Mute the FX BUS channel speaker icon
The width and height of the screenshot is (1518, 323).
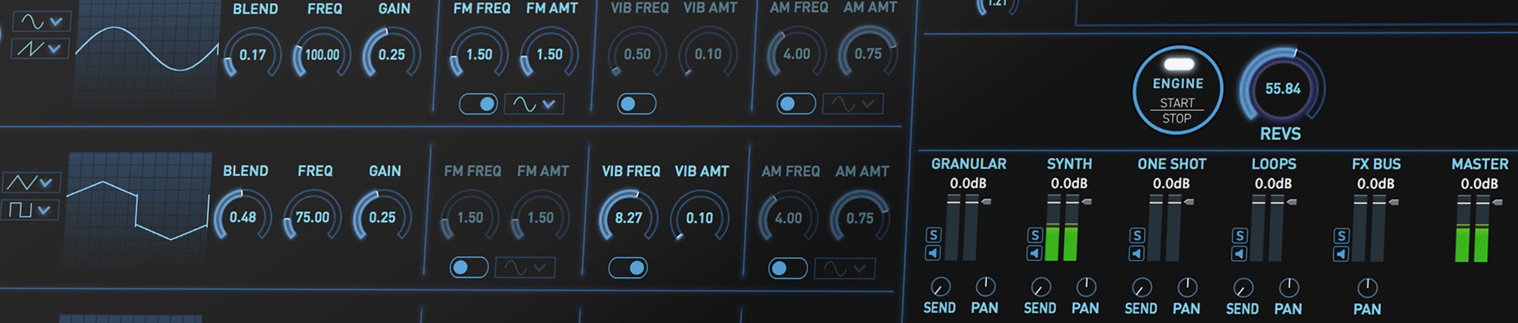[1342, 254]
